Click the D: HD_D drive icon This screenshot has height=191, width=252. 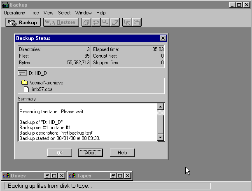click(x=22, y=73)
